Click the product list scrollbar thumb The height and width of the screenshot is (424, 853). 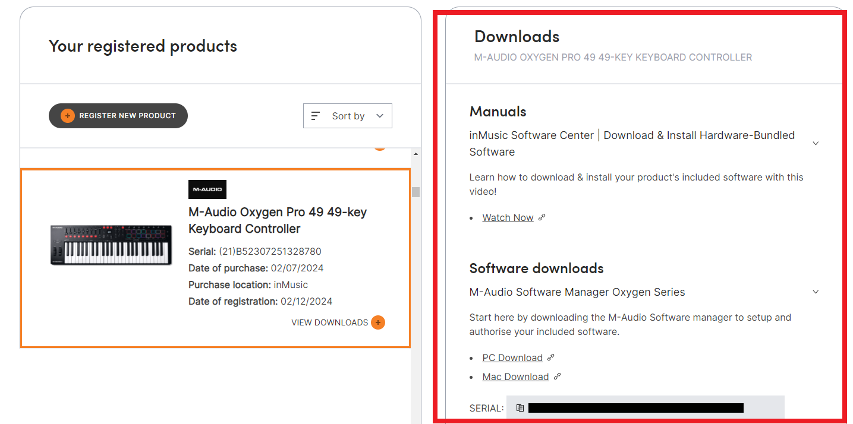pyautogui.click(x=416, y=192)
